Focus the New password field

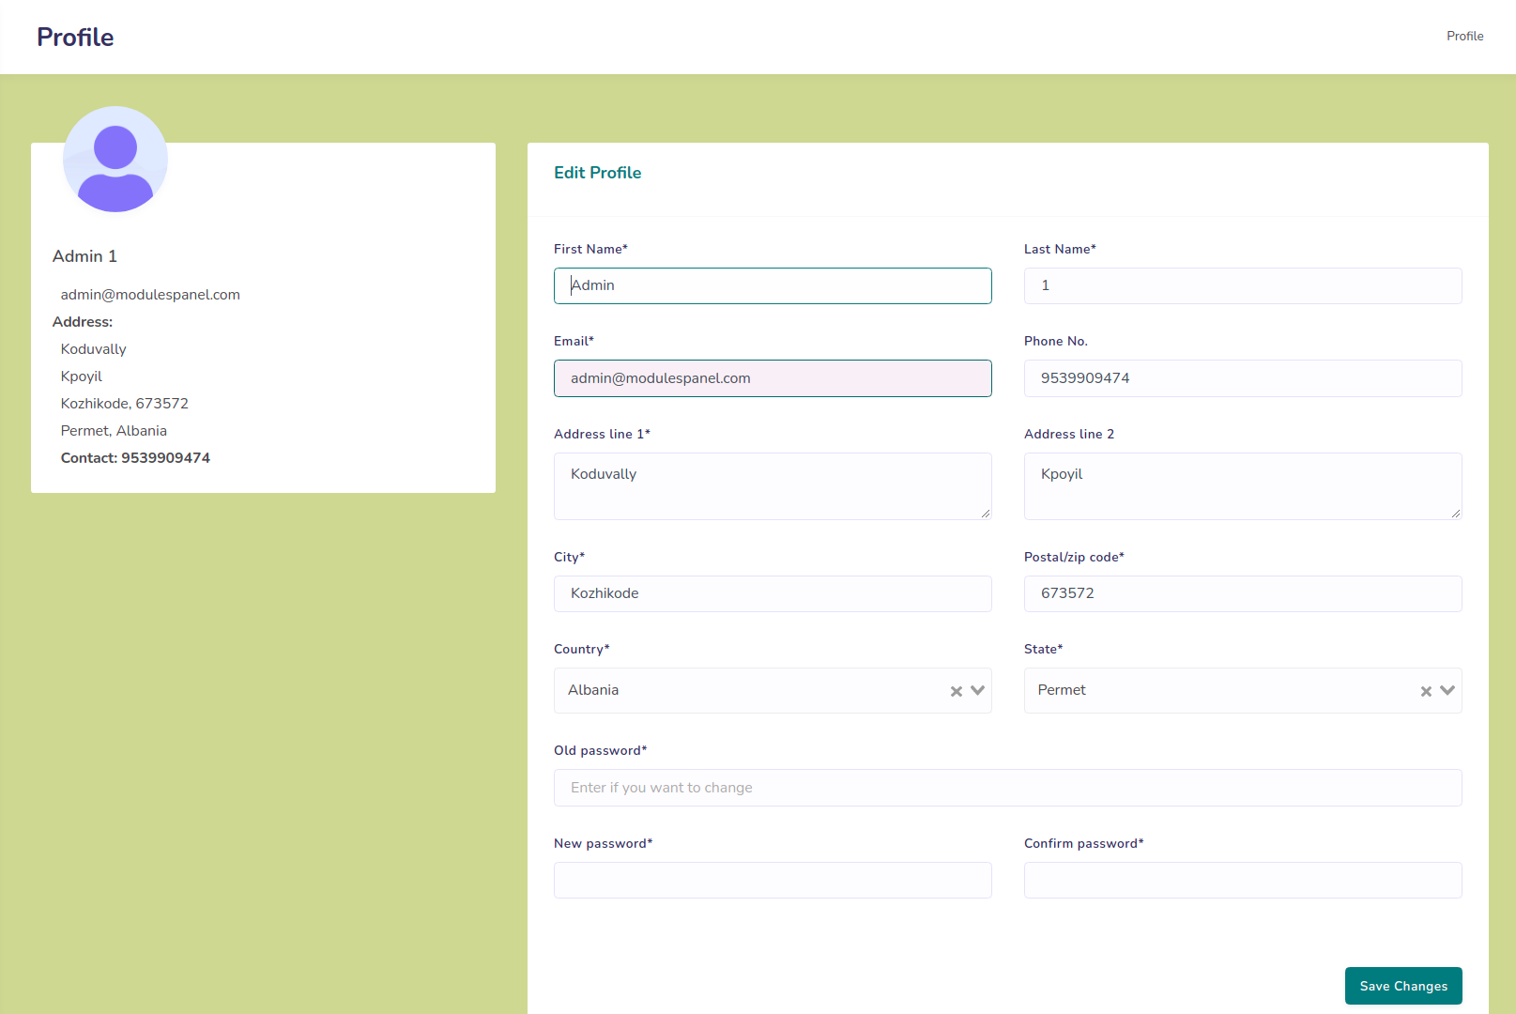point(772,880)
